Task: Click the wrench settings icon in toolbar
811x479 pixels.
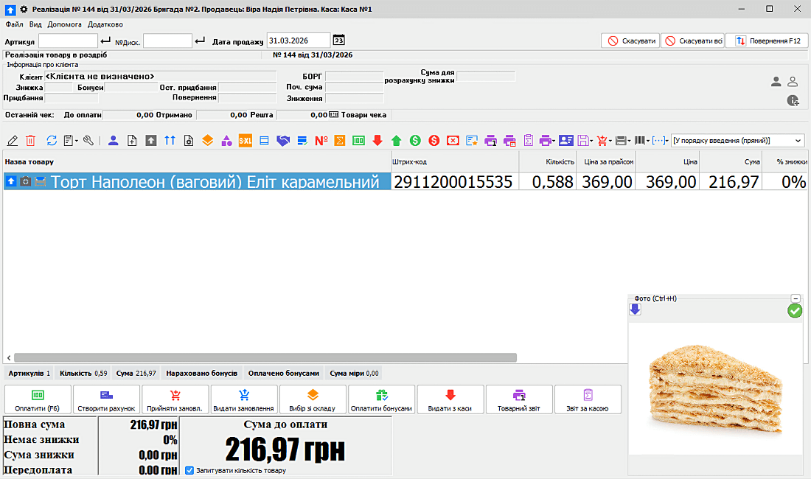Action: click(89, 140)
